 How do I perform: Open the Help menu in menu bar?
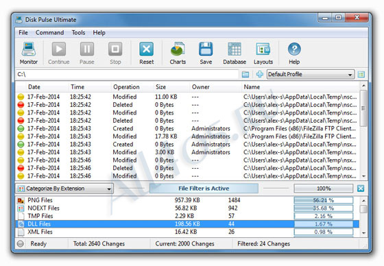[x=99, y=33]
